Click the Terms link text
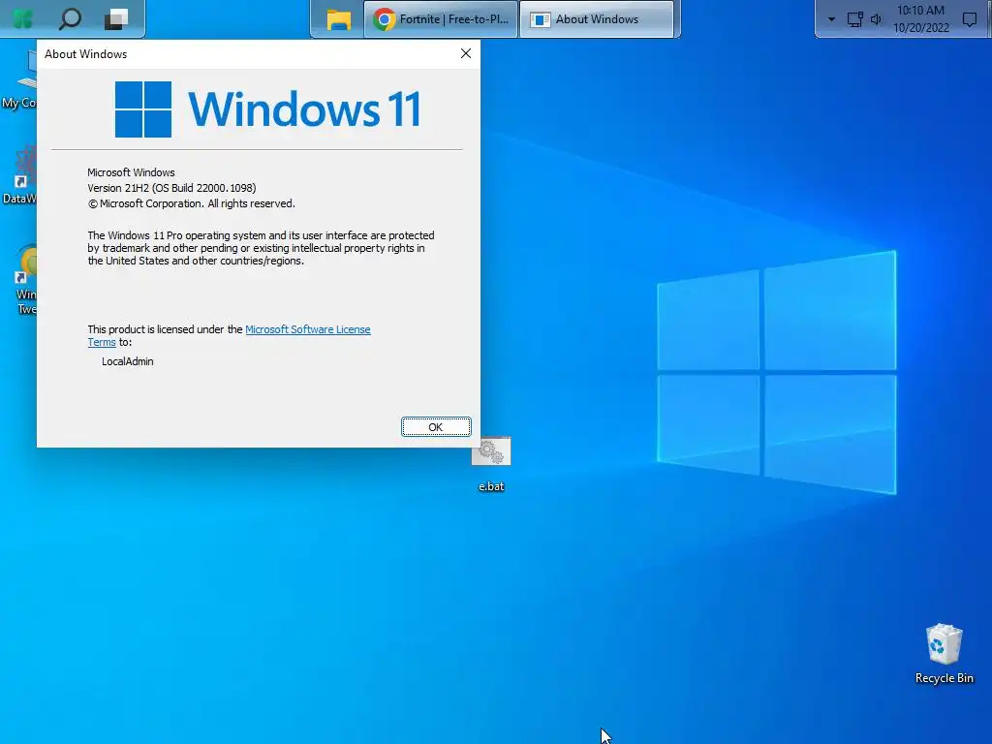The height and width of the screenshot is (744, 992). (101, 342)
